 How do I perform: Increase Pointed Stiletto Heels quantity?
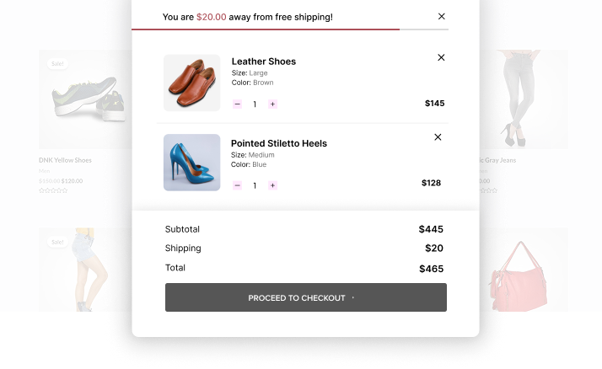272,185
